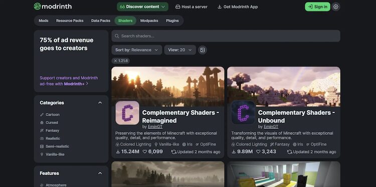
Task: Click the gallery view mode icon
Action: [x=203, y=50]
